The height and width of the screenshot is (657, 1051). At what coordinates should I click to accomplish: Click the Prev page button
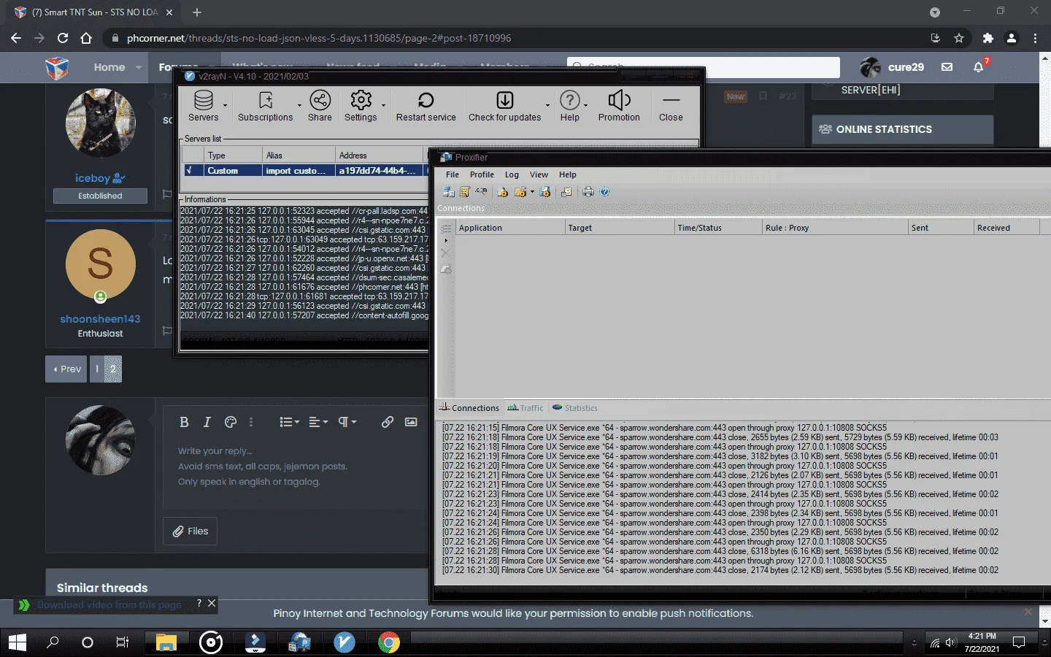tap(66, 369)
